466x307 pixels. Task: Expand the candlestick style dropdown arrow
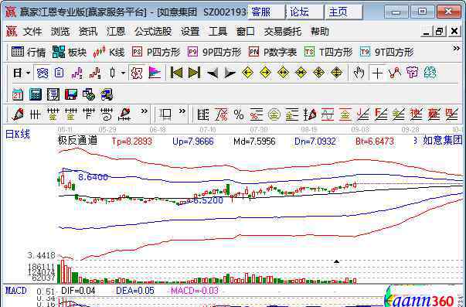coord(123,73)
